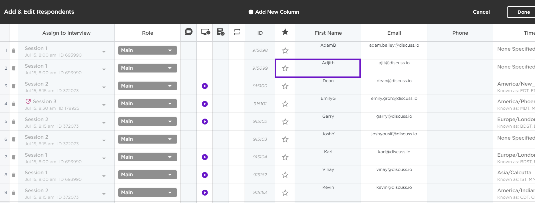Image resolution: width=535 pixels, height=203 pixels.
Task: Click the ID column header
Action: (260, 33)
